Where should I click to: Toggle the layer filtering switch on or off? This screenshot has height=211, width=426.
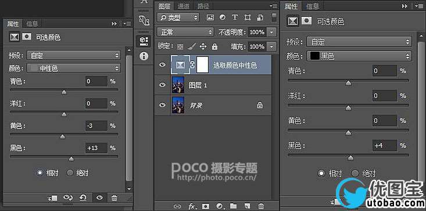(274, 17)
